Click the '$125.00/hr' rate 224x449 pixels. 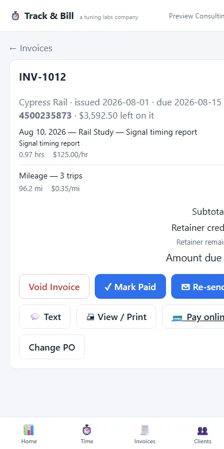coord(70,155)
